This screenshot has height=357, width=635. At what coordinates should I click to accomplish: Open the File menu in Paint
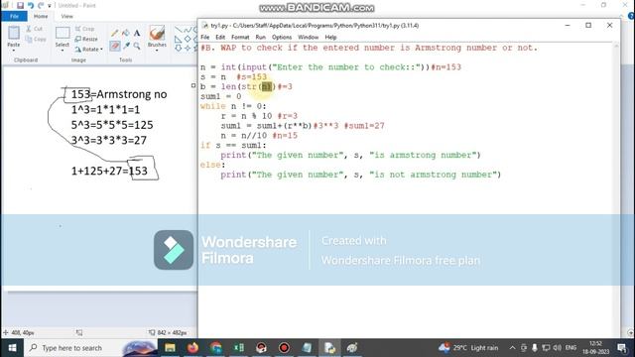point(14,16)
